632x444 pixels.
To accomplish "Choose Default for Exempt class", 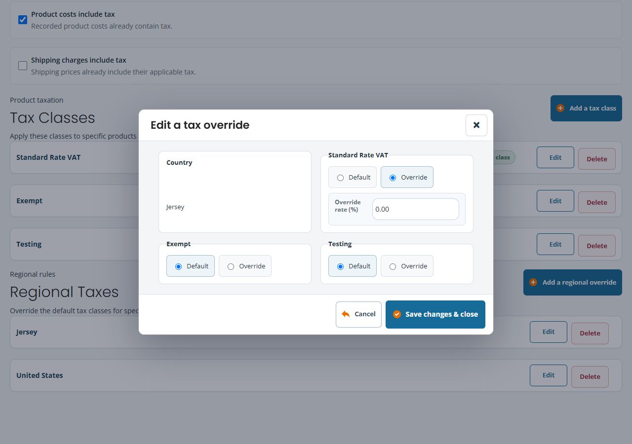I will [191, 266].
